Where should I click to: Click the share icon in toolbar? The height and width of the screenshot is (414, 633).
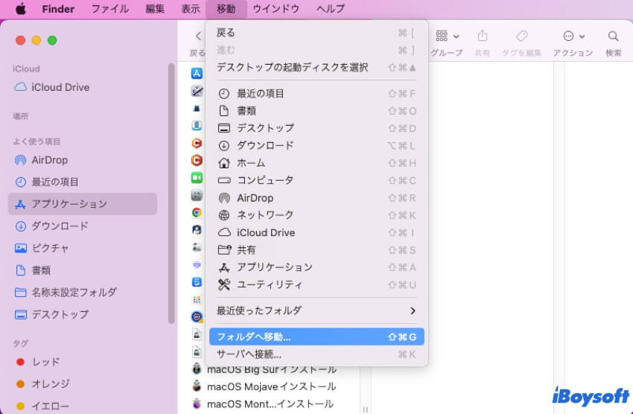pos(482,36)
